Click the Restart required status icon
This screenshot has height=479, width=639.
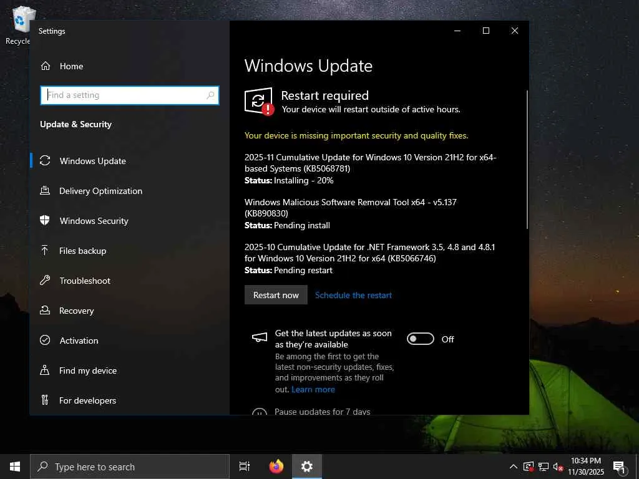pyautogui.click(x=259, y=101)
